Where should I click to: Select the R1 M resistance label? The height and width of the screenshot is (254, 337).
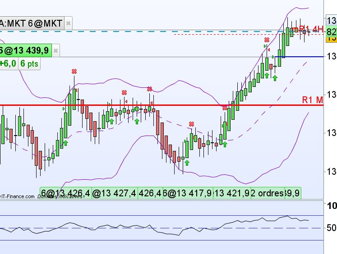pos(313,100)
